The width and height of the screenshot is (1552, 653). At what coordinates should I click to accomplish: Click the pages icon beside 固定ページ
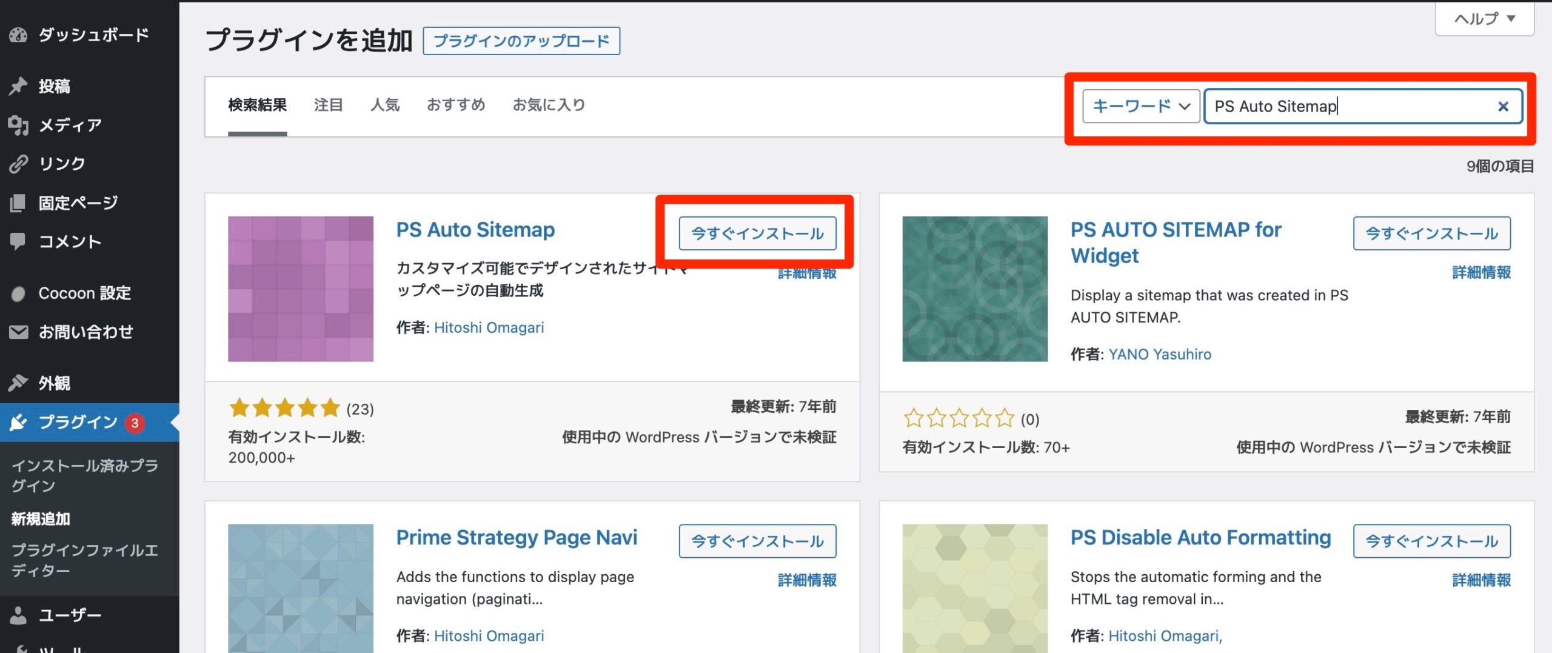pos(18,203)
